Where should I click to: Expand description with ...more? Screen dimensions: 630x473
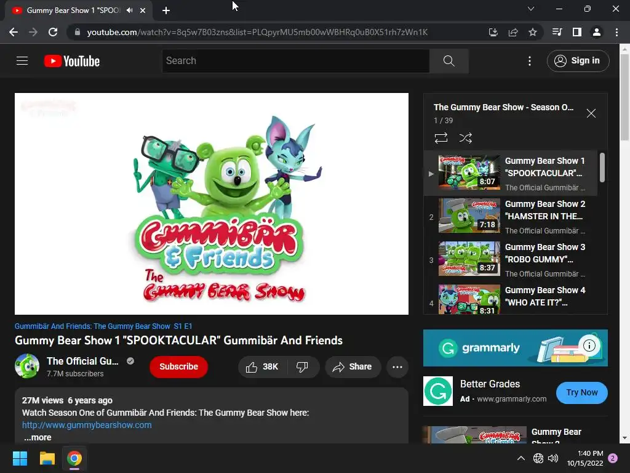38,437
